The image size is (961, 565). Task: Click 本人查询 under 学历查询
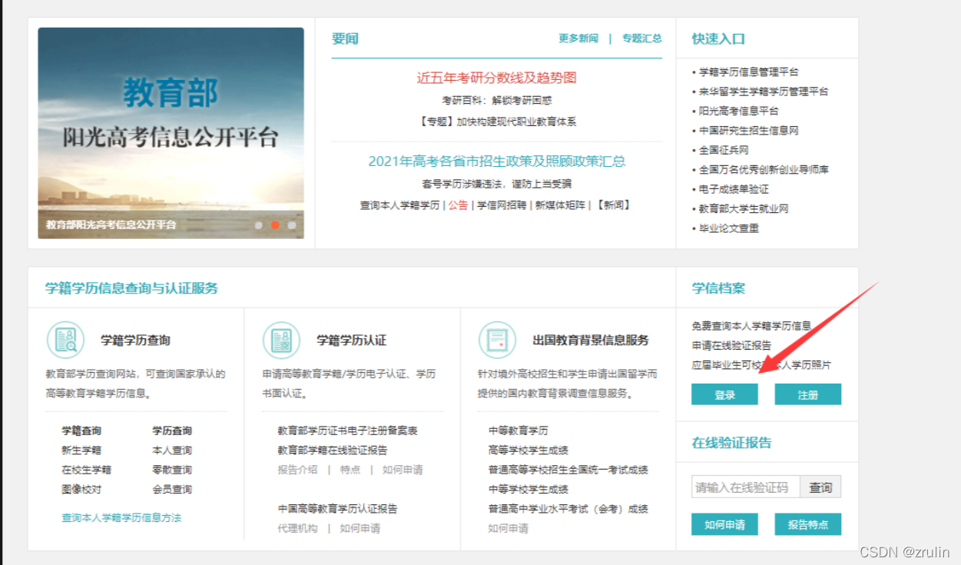pyautogui.click(x=172, y=450)
